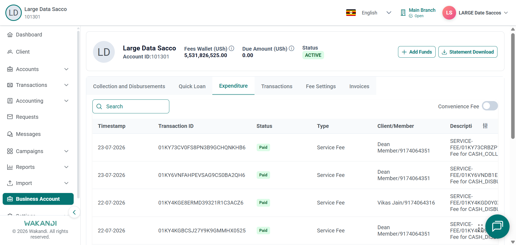Click the page vertical scrollbar

click(513, 86)
